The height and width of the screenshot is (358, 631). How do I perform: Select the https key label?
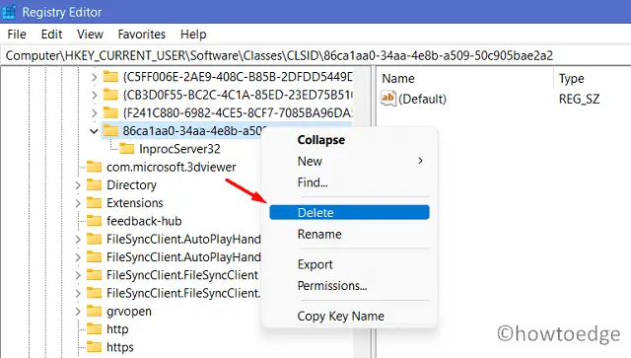[120, 347]
